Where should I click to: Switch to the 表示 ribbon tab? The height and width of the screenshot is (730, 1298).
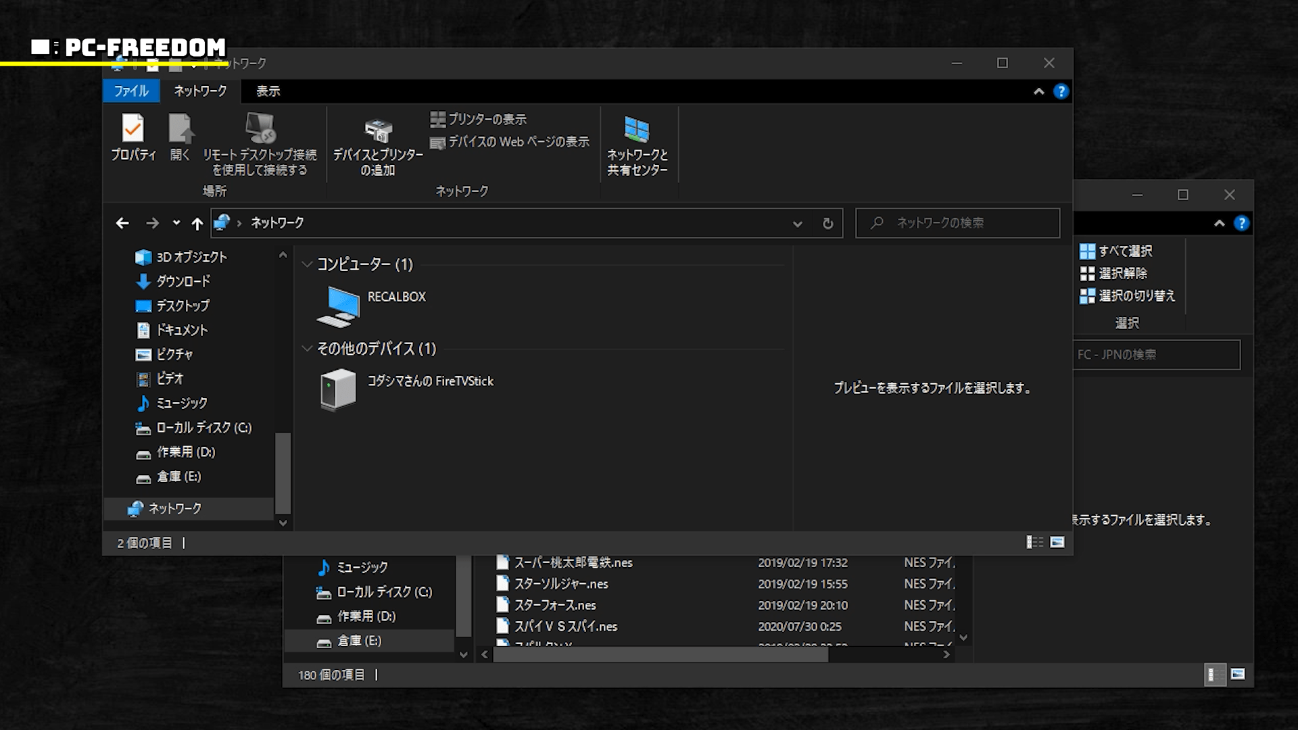tap(268, 91)
